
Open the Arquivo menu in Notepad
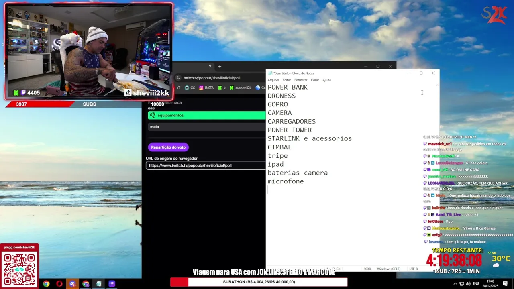(x=273, y=80)
